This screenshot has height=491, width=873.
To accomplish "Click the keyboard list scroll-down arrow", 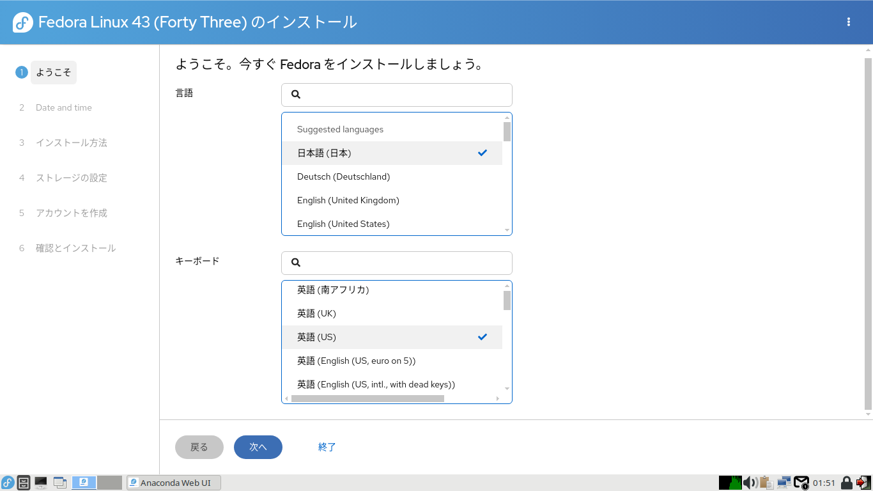I will tap(507, 389).
